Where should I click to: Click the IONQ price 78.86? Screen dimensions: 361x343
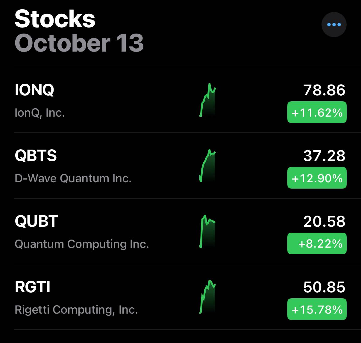[x=324, y=90]
